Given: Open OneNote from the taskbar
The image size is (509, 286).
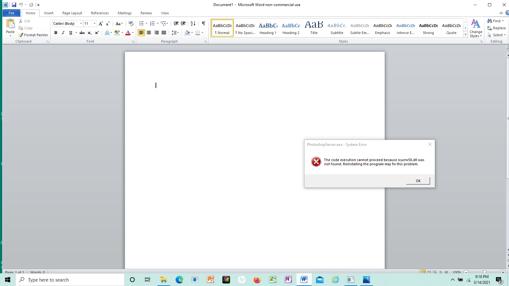Looking at the screenshot, I should (288, 280).
